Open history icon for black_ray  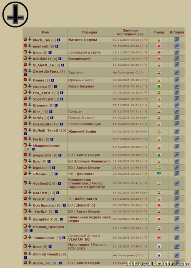[x=177, y=40]
